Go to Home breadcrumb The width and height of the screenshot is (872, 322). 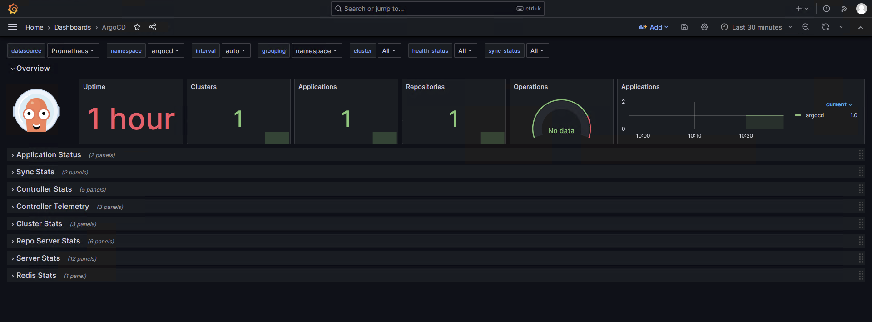point(35,27)
